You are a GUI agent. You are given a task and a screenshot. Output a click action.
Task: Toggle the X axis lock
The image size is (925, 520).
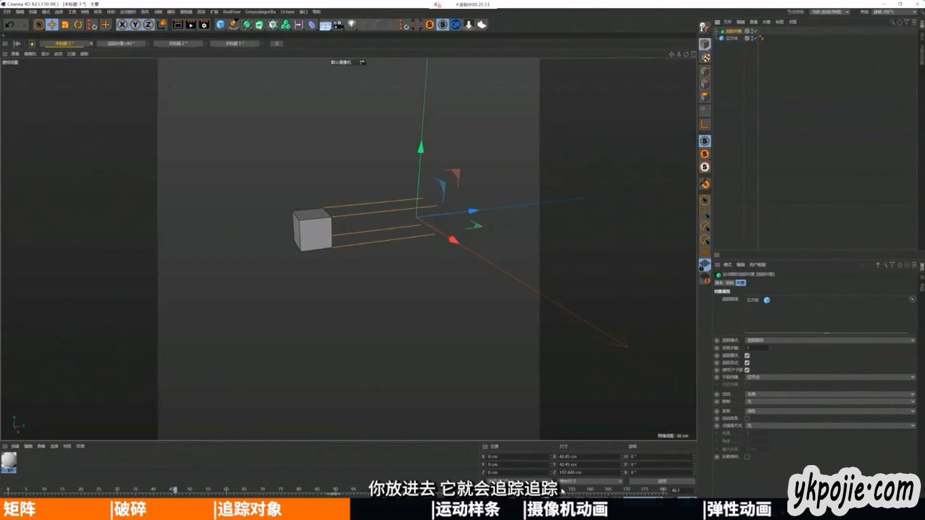click(x=122, y=24)
